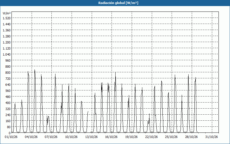Click the 0 y-axis origin value
Screen dimensions: 230x144
click(x=10, y=133)
